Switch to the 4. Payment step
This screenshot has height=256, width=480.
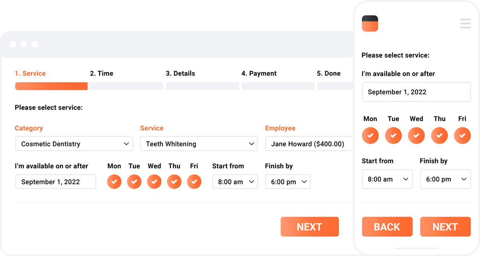pos(259,73)
